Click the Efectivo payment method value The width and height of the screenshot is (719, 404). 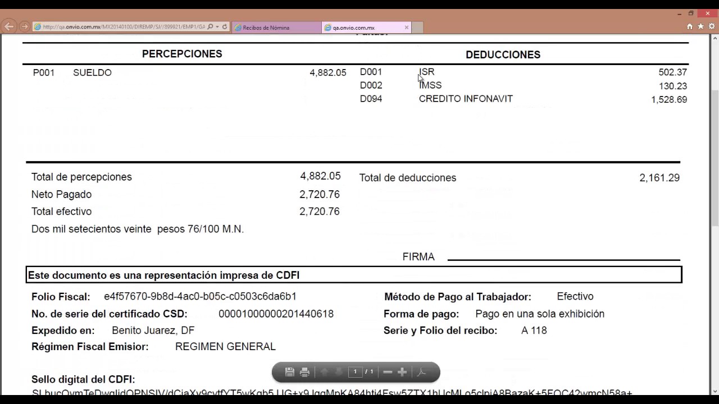pyautogui.click(x=575, y=296)
